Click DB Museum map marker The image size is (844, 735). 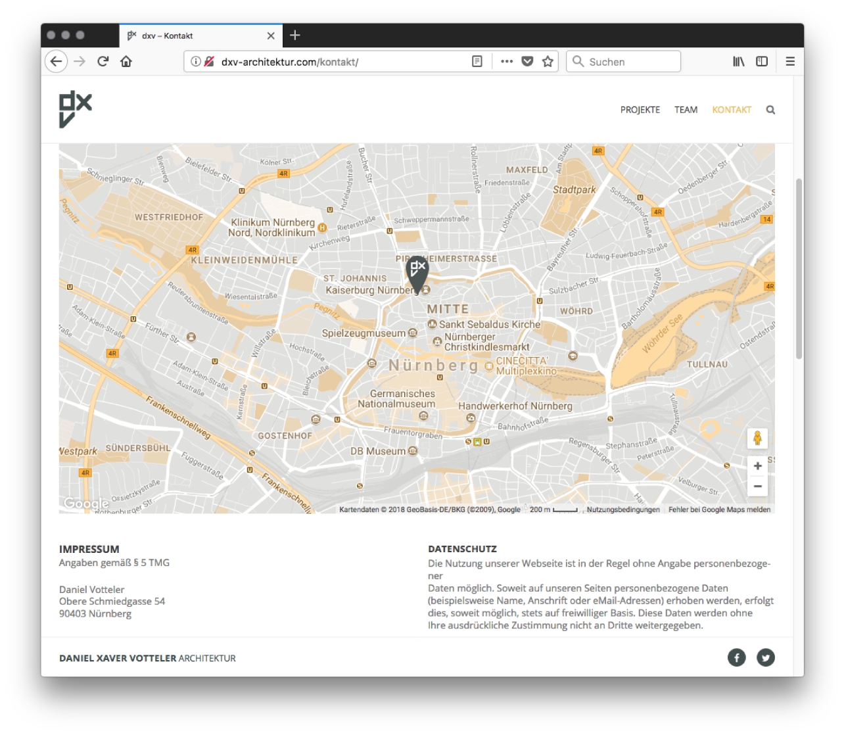click(x=412, y=450)
